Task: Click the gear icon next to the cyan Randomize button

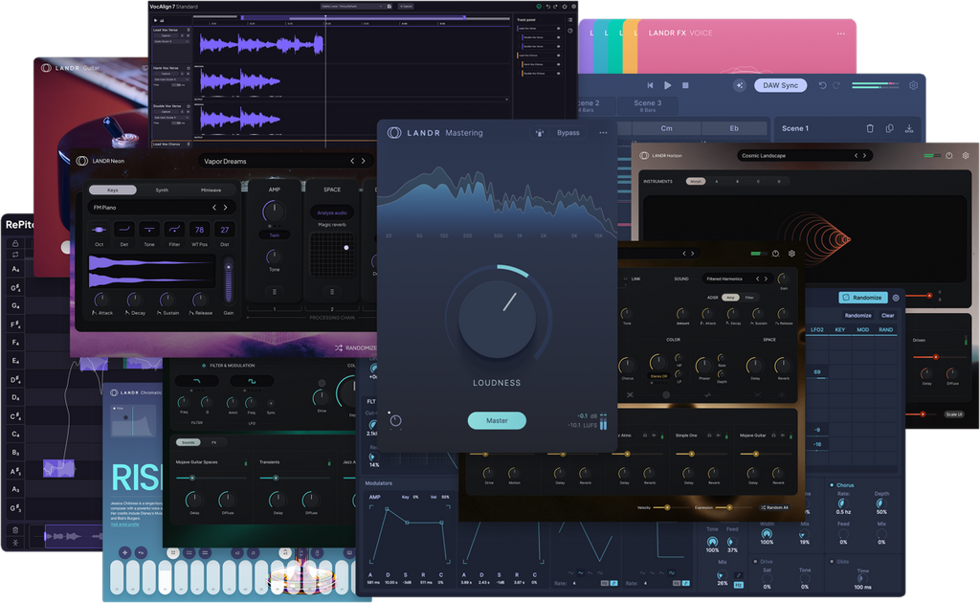Action: [896, 298]
